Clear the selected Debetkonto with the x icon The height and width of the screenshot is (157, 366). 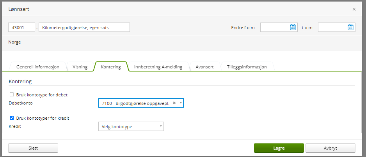coord(174,103)
